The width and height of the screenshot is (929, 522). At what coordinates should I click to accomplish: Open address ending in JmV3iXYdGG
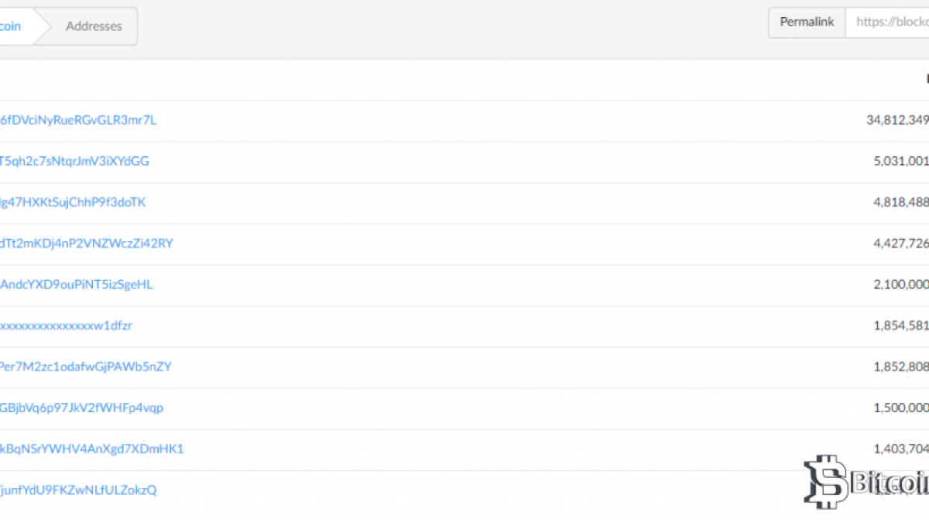coord(74,161)
